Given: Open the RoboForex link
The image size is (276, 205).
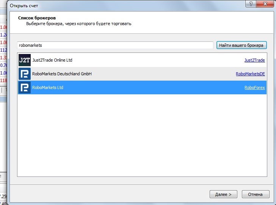Looking at the screenshot, I should pyautogui.click(x=254, y=87).
